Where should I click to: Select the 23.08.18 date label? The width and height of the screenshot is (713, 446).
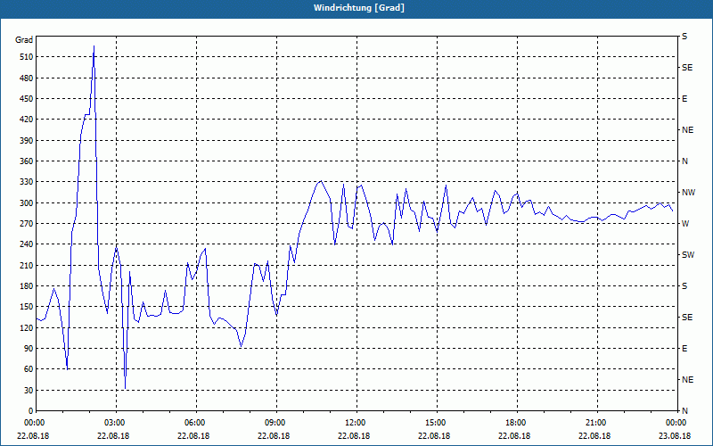[675, 435]
